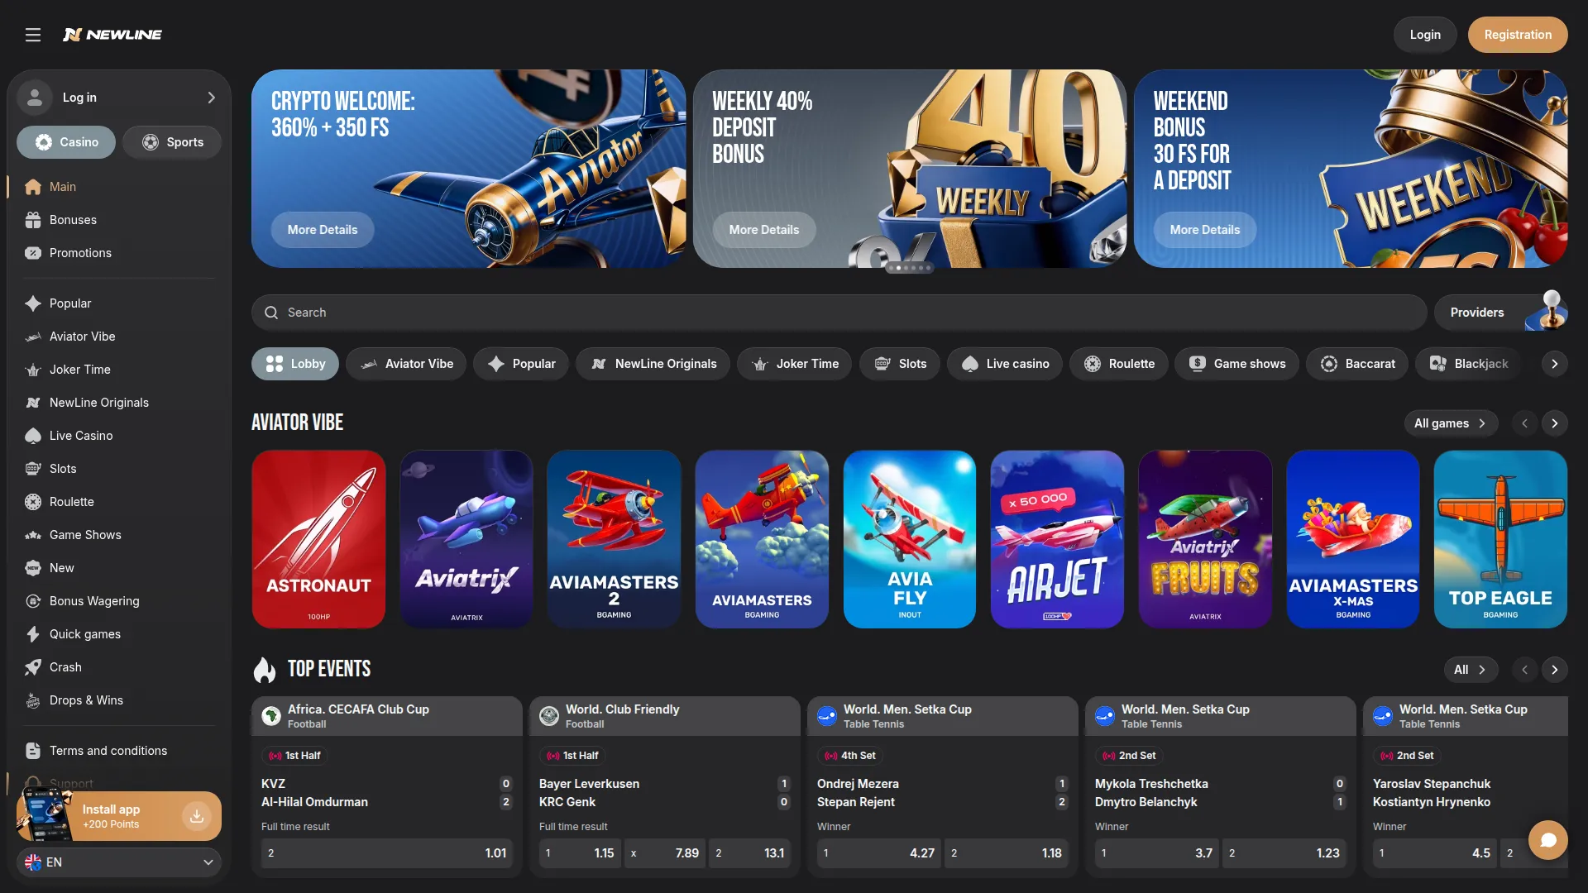Screen dimensions: 1588x893
Task: Click the Joker Time jester icon in sidebar
Action: point(33,370)
